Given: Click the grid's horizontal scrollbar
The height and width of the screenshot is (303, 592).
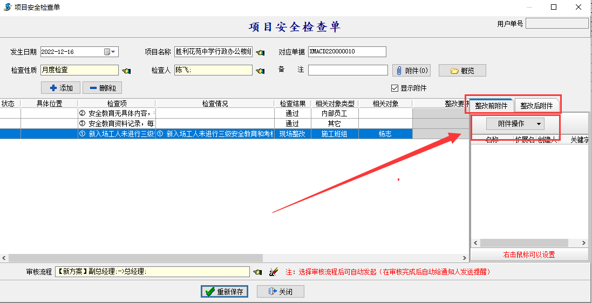Looking at the screenshot, I should (135, 258).
